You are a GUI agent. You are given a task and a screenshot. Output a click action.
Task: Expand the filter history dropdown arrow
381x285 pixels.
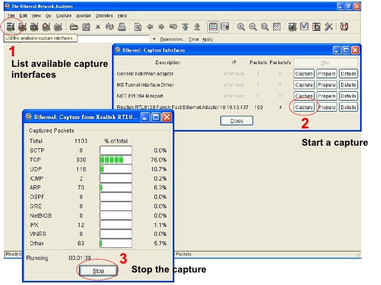click(154, 39)
